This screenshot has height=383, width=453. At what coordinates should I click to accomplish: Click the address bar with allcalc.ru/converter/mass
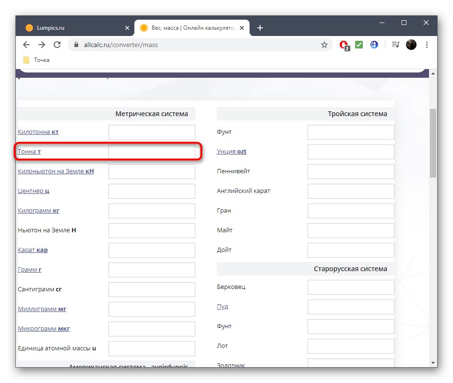[x=199, y=45]
